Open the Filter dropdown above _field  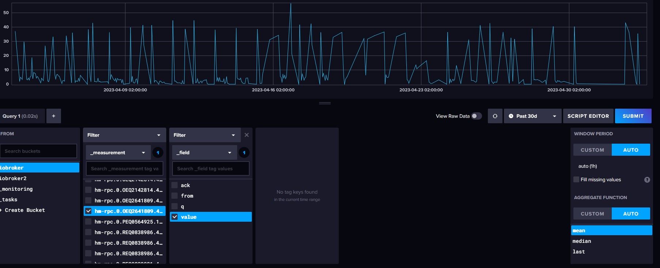(x=205, y=135)
